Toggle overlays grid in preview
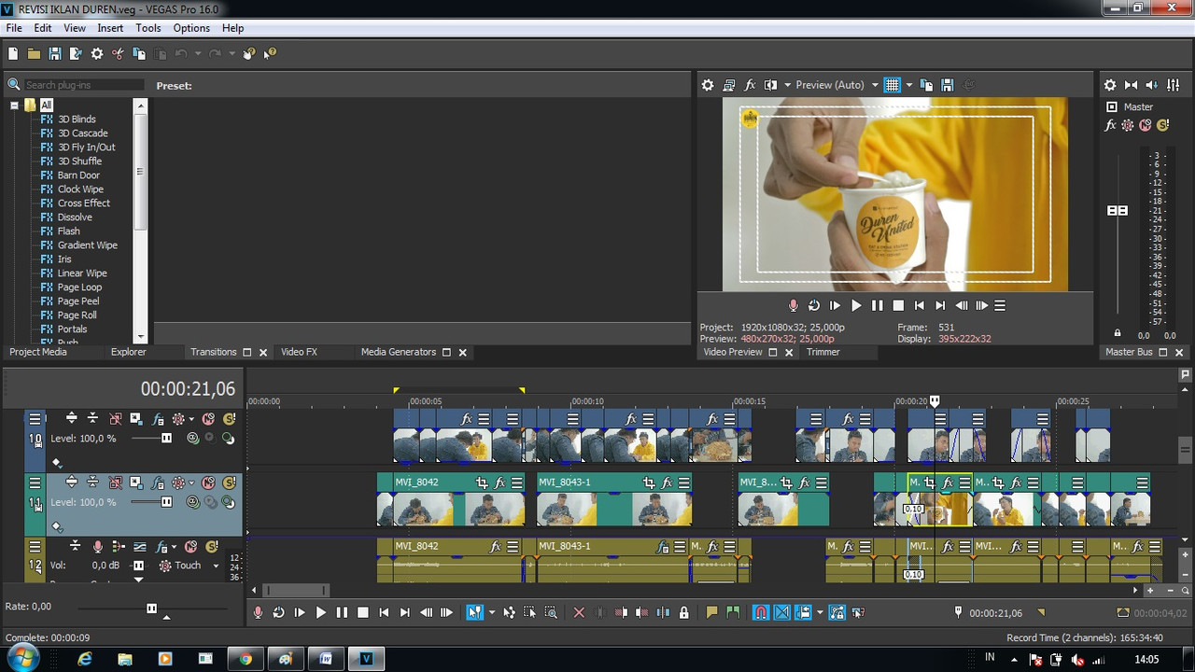The height and width of the screenshot is (672, 1195). pyautogui.click(x=892, y=85)
